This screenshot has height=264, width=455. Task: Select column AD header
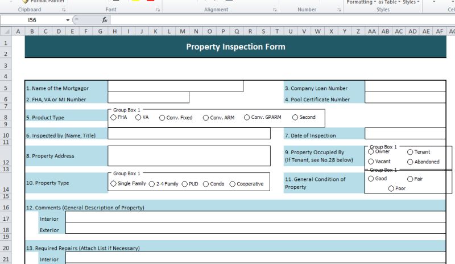tap(412, 31)
